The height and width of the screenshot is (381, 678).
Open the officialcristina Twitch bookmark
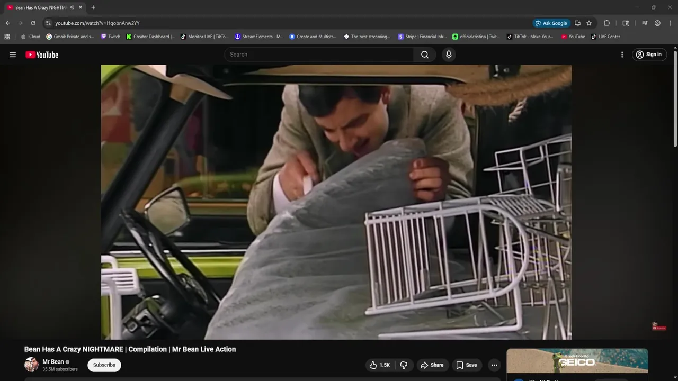476,37
